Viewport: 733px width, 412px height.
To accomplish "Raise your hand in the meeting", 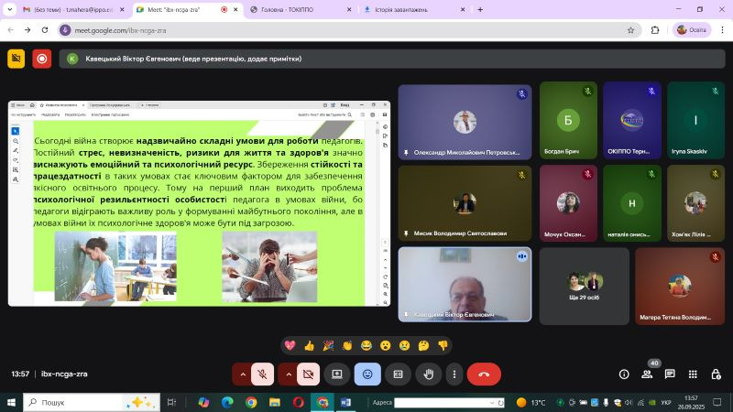I will pyautogui.click(x=428, y=374).
